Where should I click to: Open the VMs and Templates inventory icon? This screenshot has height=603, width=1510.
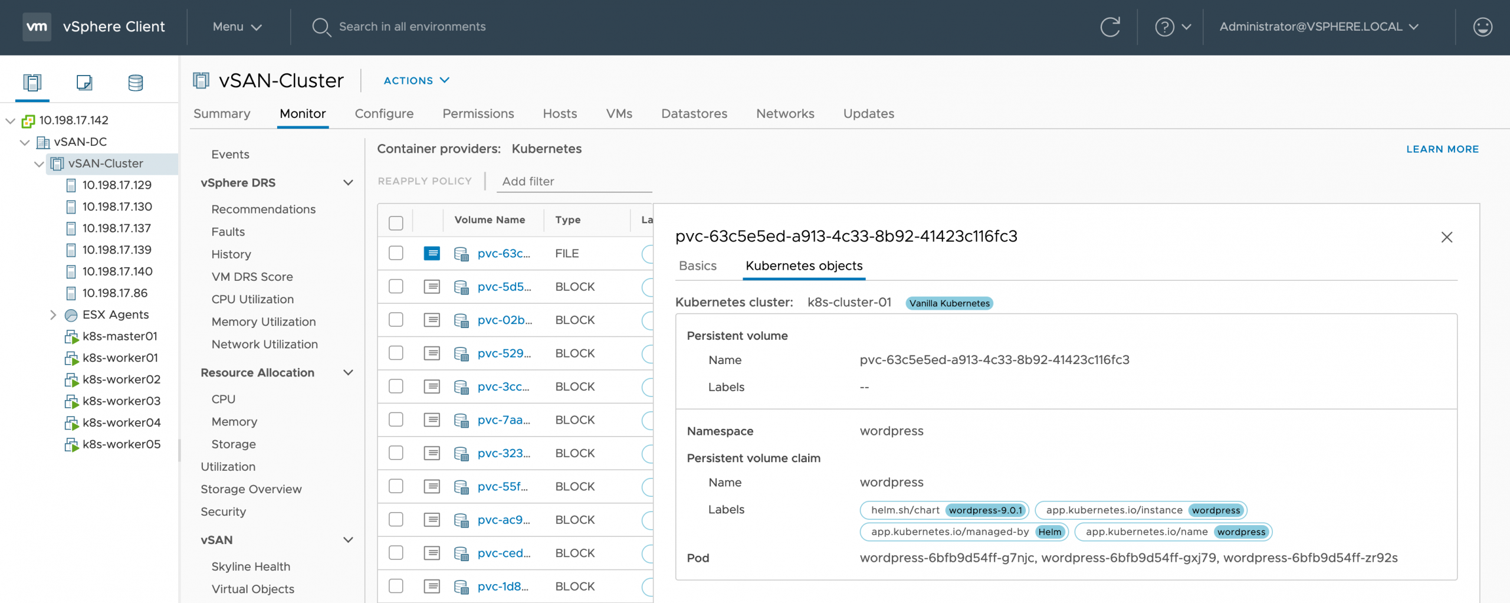click(x=84, y=83)
